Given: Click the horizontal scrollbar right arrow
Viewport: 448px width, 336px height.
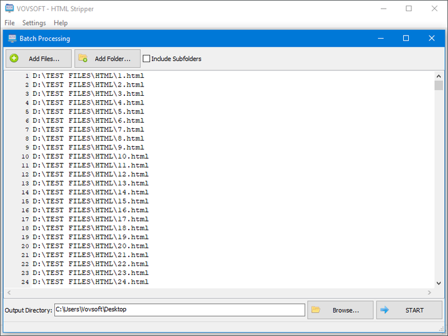Looking at the screenshot, I should pos(429,292).
